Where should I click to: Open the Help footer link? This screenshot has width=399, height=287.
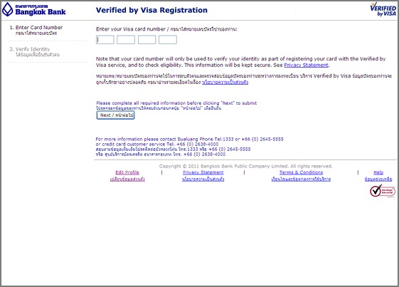tap(378, 172)
